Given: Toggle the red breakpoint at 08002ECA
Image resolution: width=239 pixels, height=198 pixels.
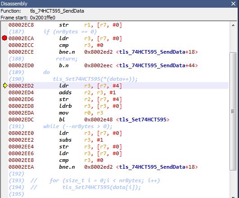Looking at the screenshot, I should click(x=5, y=38).
